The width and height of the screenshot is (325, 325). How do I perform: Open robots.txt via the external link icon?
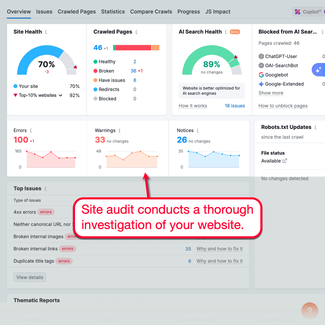(285, 161)
